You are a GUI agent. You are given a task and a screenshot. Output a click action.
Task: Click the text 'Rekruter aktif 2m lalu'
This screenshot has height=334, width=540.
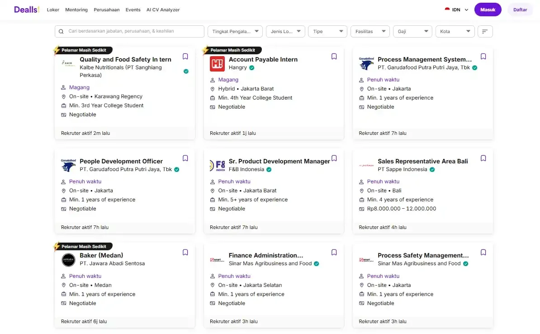(x=85, y=133)
